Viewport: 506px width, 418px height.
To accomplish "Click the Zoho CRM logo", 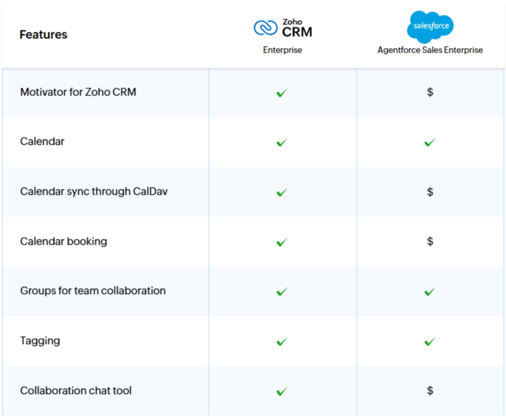I will pos(283,28).
